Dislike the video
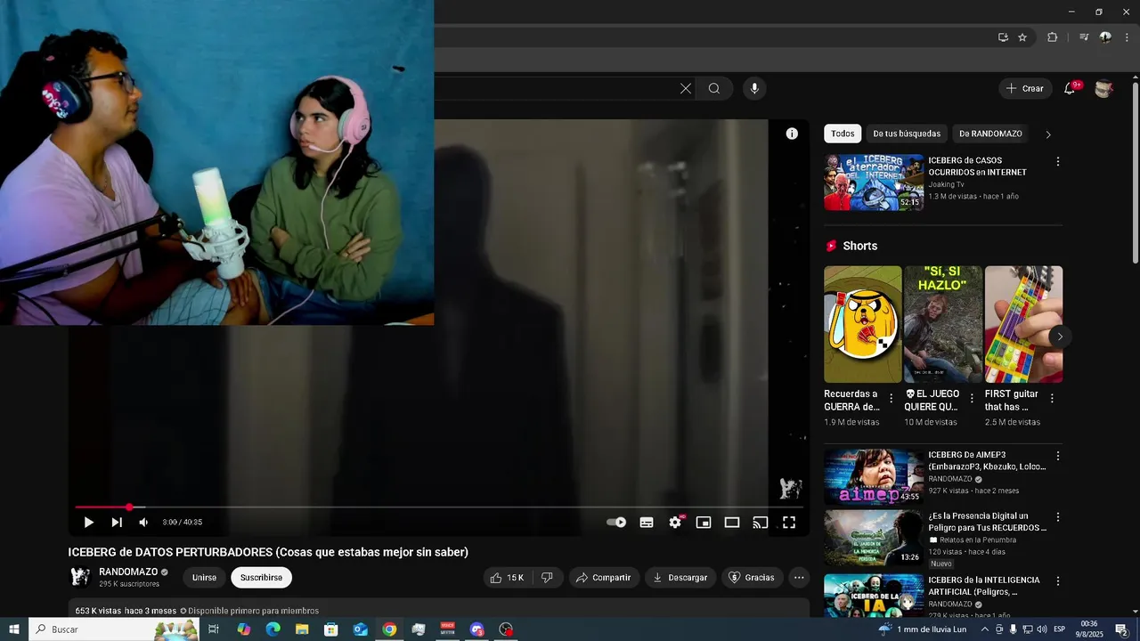This screenshot has height=641, width=1140. (x=547, y=578)
